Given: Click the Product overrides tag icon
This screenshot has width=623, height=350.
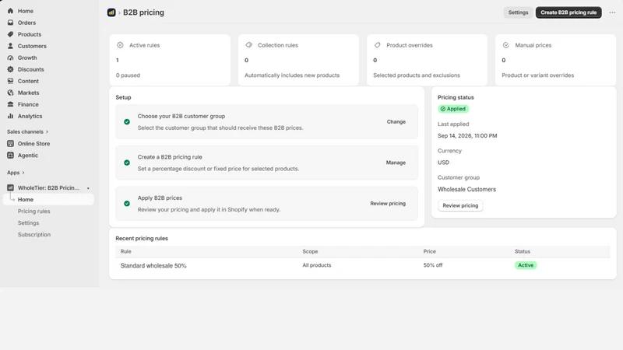Looking at the screenshot, I should [x=378, y=45].
